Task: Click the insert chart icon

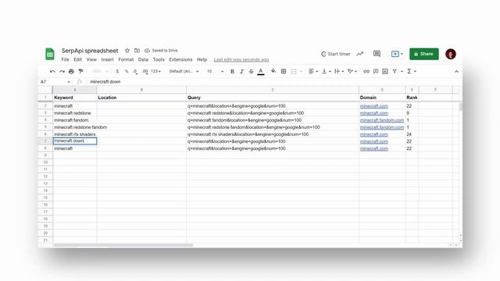Action: point(385,71)
